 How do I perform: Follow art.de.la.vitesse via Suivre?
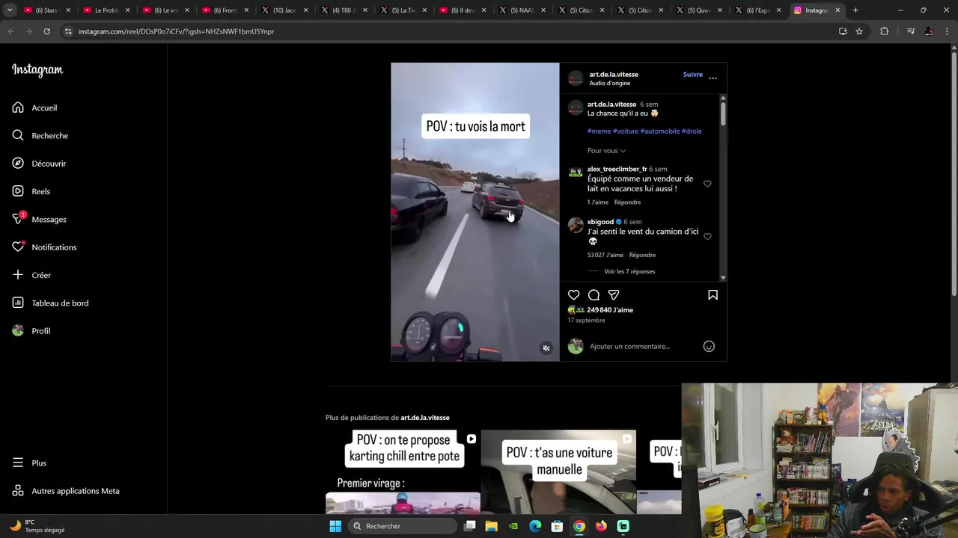click(692, 75)
